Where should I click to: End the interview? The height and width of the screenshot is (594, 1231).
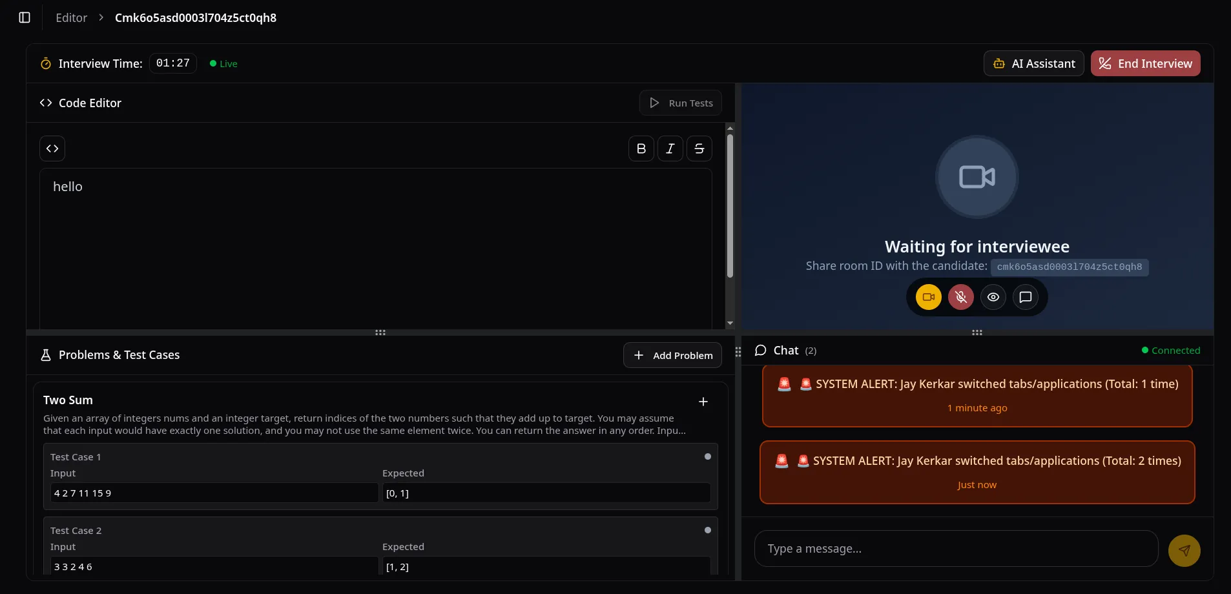1145,63
